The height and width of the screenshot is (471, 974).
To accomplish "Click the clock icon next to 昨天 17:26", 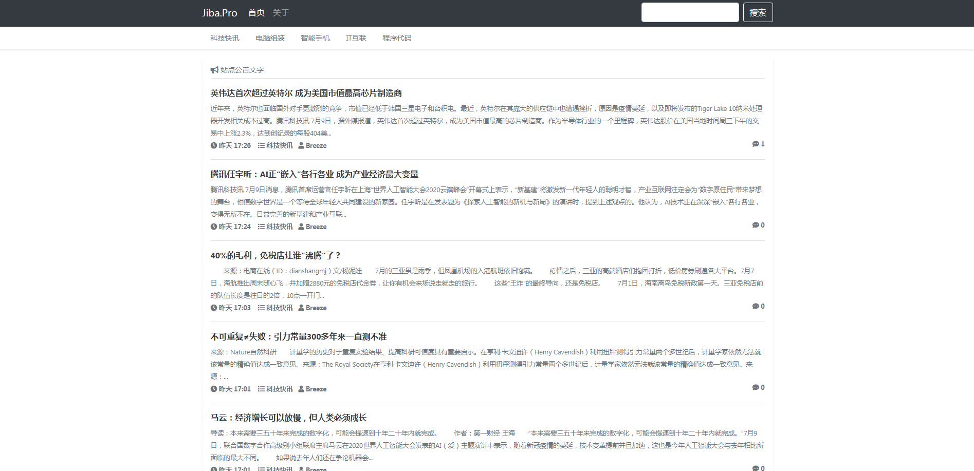I will coord(214,145).
